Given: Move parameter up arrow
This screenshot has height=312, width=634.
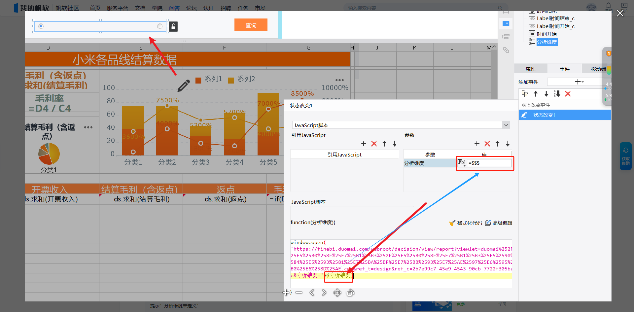Looking at the screenshot, I should (498, 144).
